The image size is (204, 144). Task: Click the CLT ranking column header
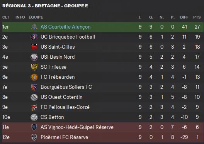[x=6, y=17]
